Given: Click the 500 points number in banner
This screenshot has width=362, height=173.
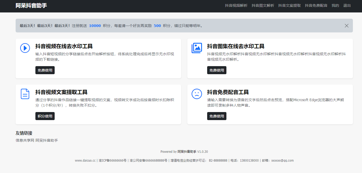Looking at the screenshot, I should pyautogui.click(x=157, y=26).
